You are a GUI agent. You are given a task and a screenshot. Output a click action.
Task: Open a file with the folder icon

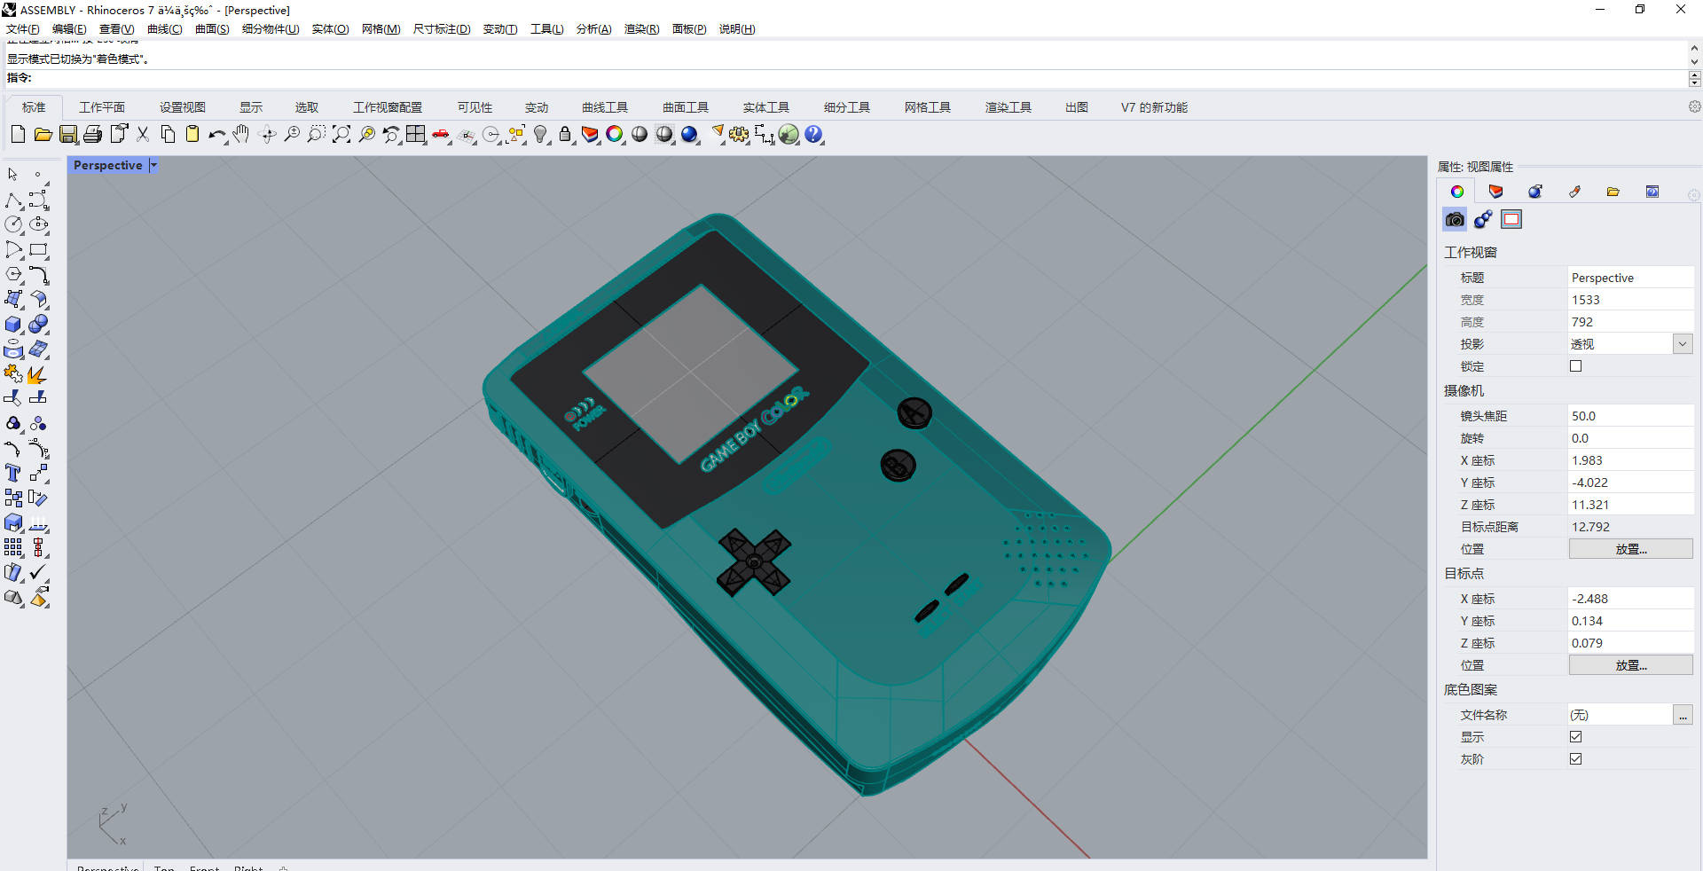click(43, 135)
